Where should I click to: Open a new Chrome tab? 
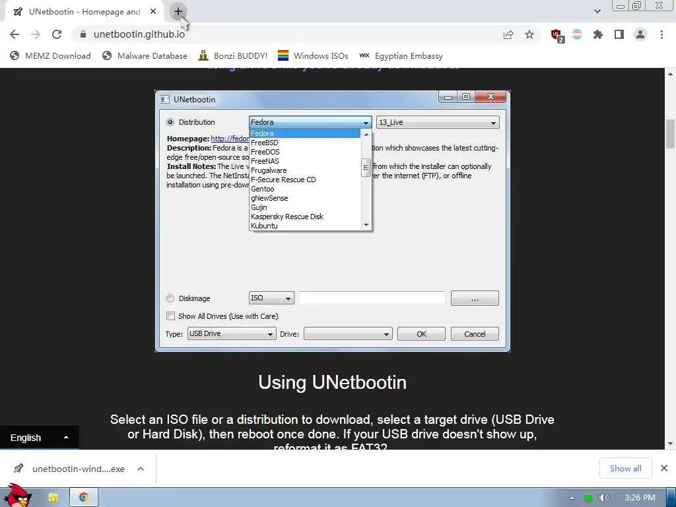[178, 12]
